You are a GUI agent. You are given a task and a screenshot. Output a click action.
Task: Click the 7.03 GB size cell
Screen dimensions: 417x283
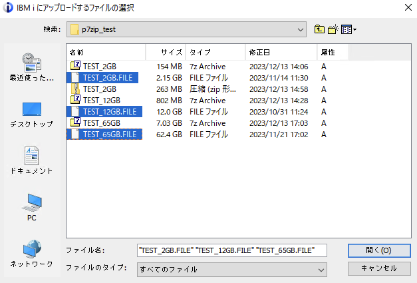(169, 123)
